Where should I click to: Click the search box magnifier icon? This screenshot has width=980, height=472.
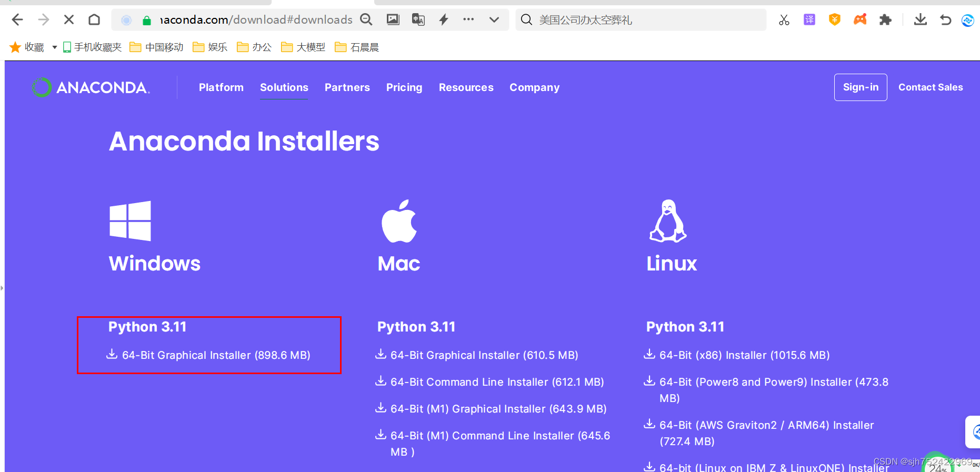[x=526, y=20]
